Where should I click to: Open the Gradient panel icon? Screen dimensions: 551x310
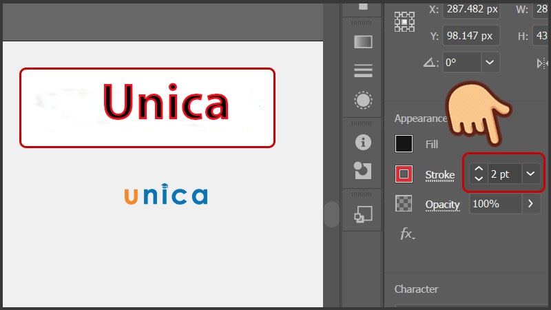coord(363,42)
